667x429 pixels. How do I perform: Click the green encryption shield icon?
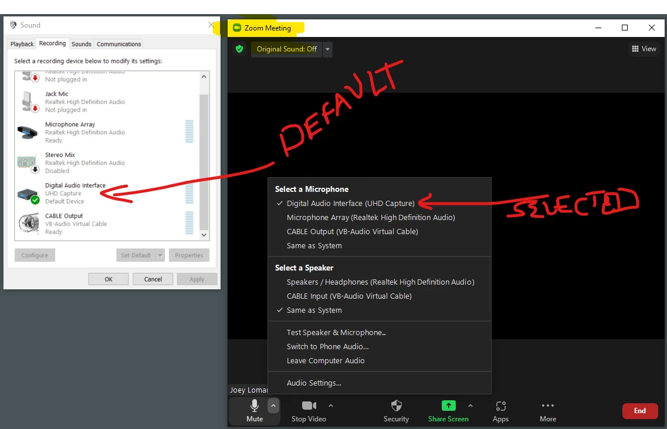tap(239, 49)
